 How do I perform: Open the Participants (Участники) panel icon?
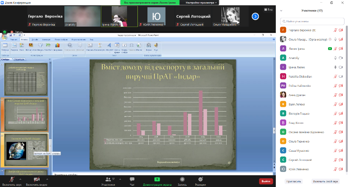(107, 180)
